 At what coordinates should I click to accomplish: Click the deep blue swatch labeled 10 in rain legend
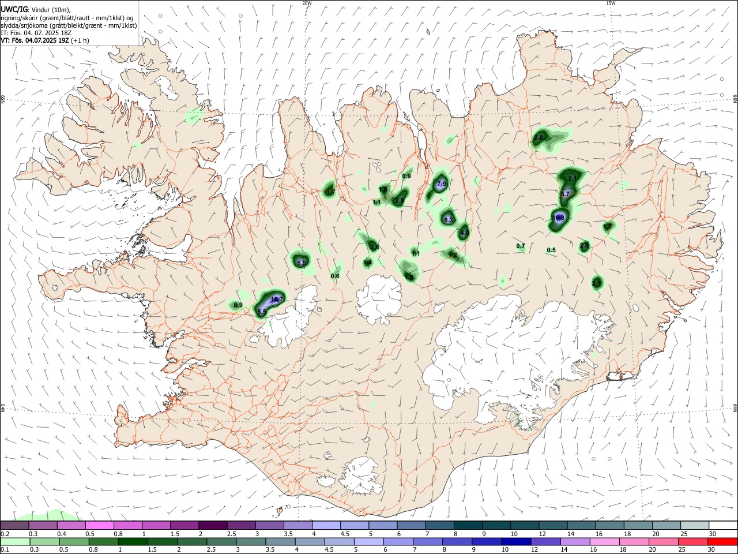click(516, 542)
